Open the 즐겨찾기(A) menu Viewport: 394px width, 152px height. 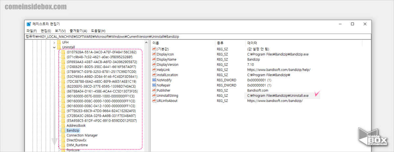[78, 31]
